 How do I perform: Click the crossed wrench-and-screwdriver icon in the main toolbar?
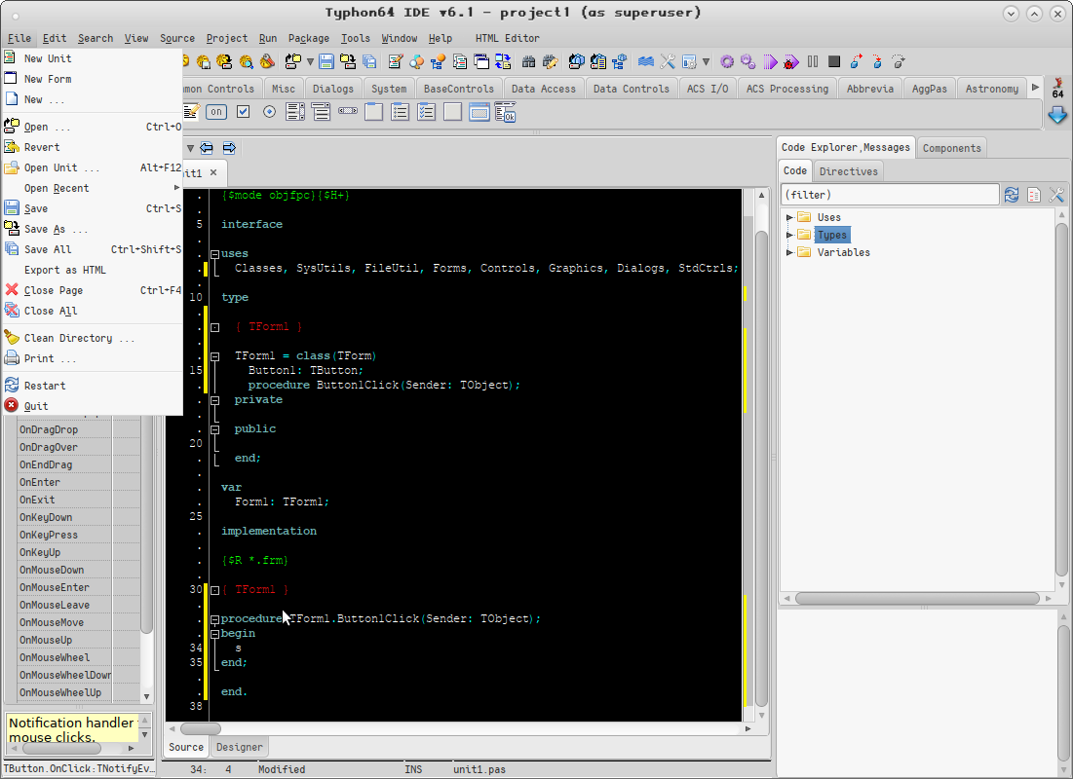pyautogui.click(x=668, y=62)
